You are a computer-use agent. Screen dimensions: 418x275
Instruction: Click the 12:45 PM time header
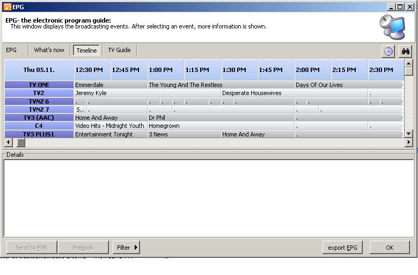point(129,70)
